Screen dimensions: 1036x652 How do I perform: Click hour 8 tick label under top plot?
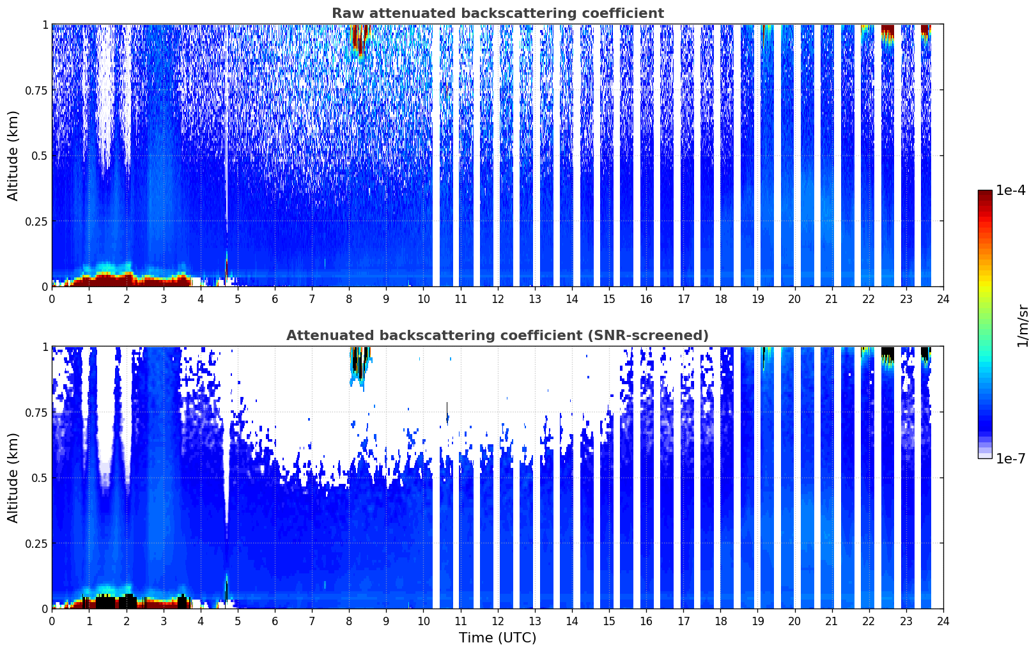tap(349, 299)
